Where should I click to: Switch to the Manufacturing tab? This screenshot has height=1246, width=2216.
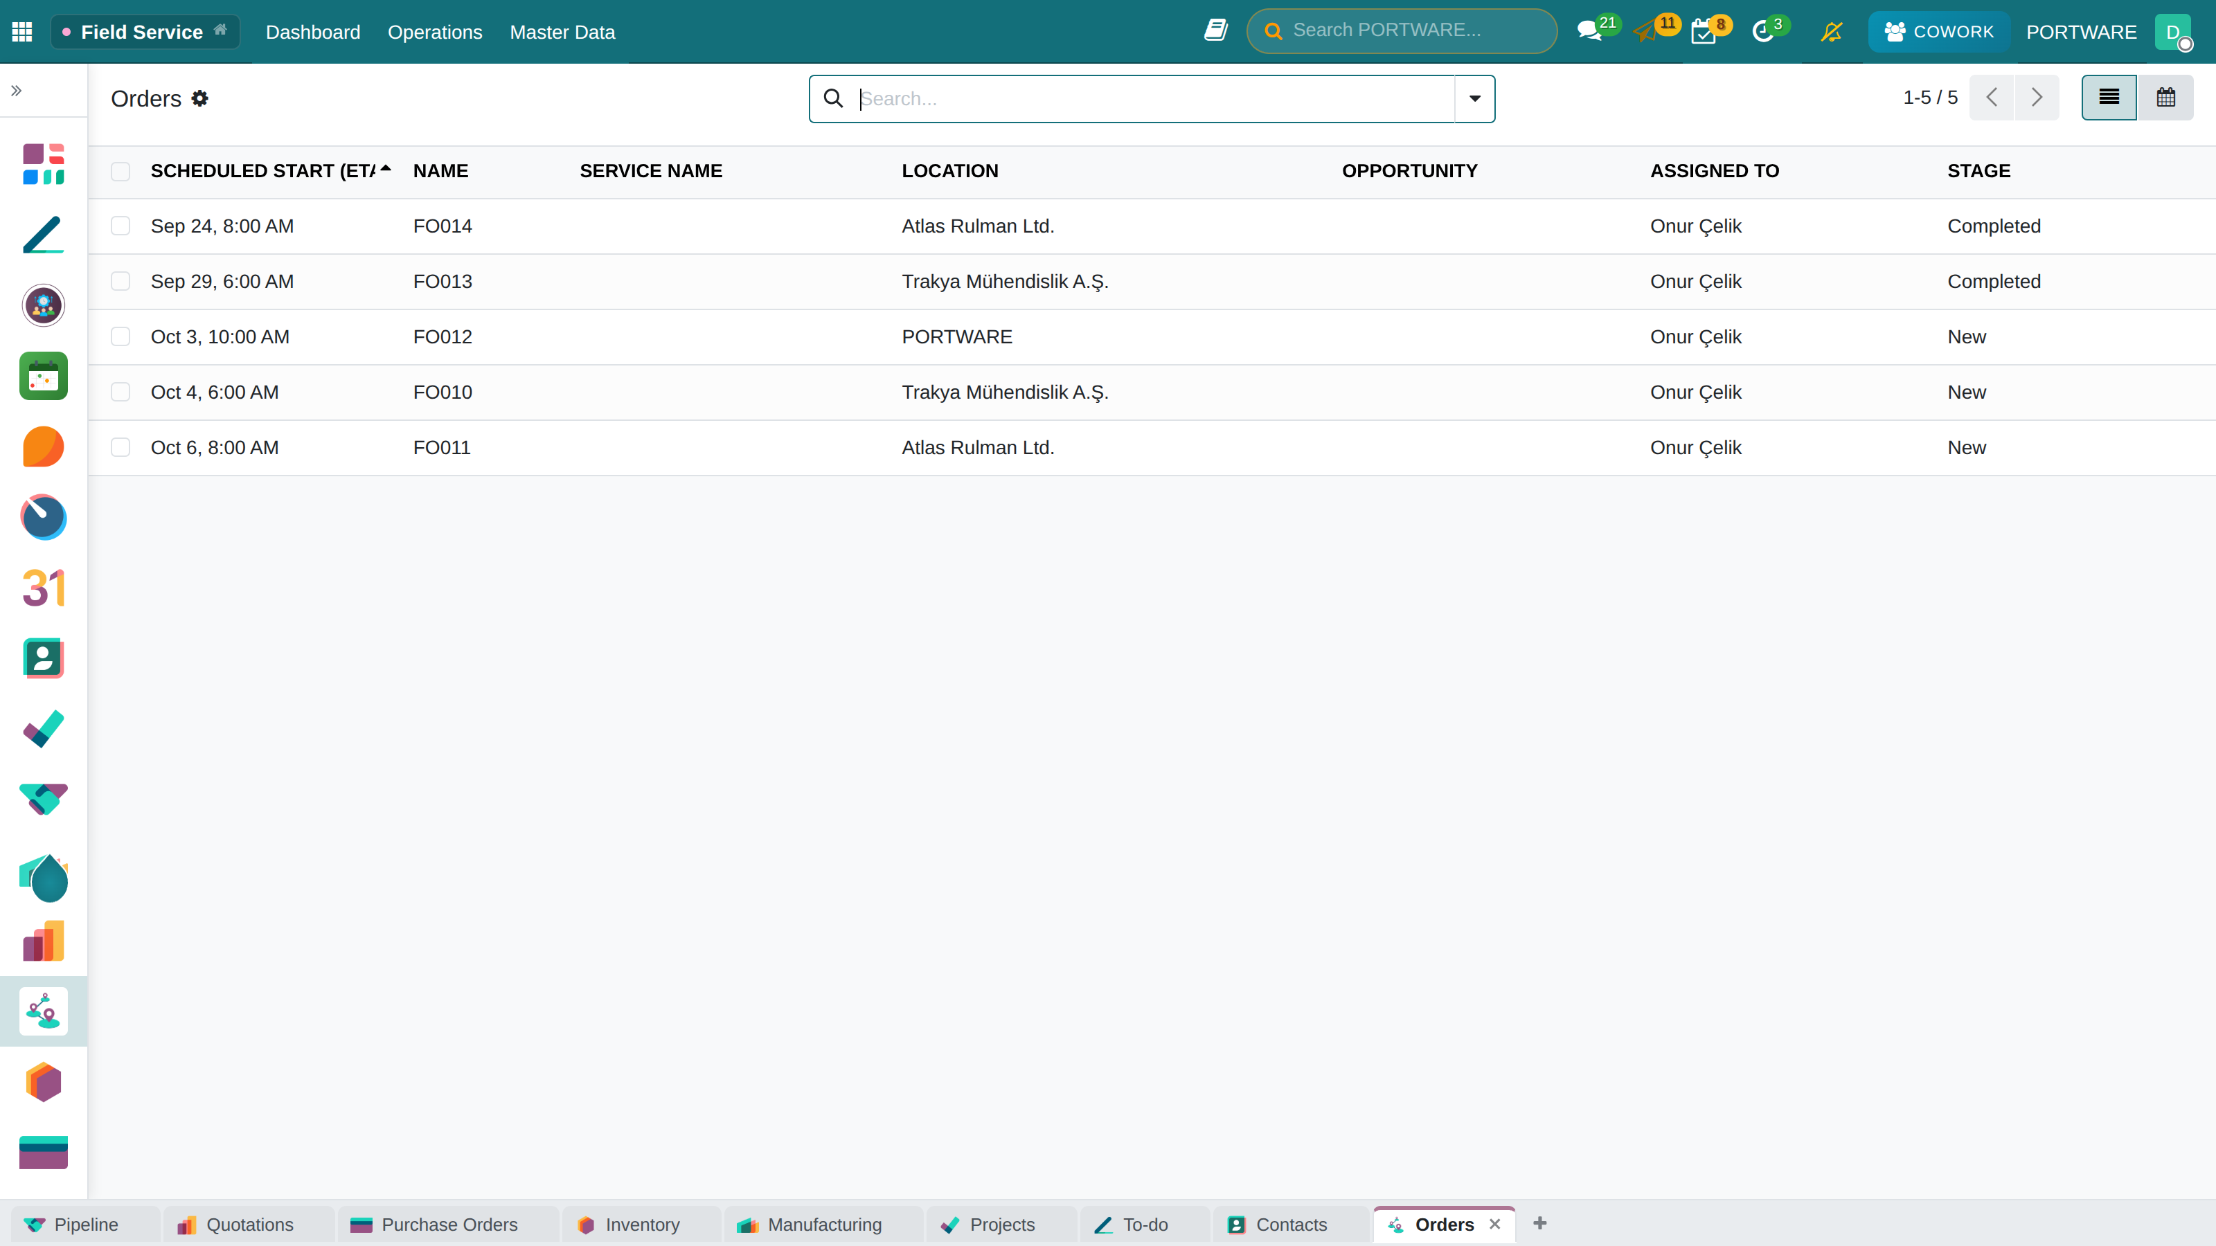[823, 1225]
